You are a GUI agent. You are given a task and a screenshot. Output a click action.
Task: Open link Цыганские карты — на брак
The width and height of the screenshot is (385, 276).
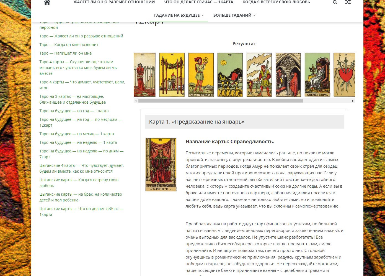[x=81, y=197]
